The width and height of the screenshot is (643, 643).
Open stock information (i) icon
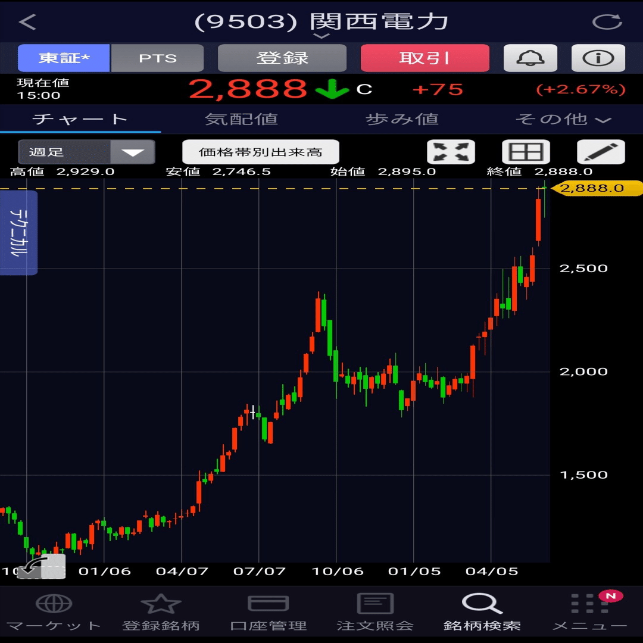click(598, 58)
